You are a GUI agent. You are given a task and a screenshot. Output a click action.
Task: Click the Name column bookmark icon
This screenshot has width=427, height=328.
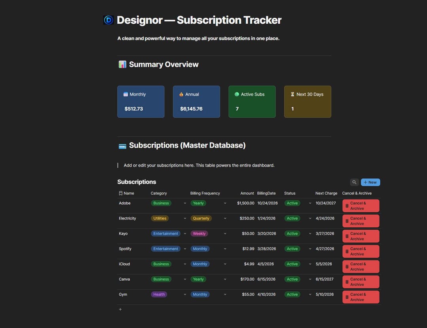121,193
